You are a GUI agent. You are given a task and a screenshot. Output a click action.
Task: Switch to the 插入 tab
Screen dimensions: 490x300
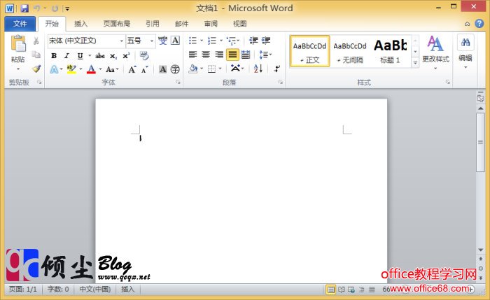80,24
